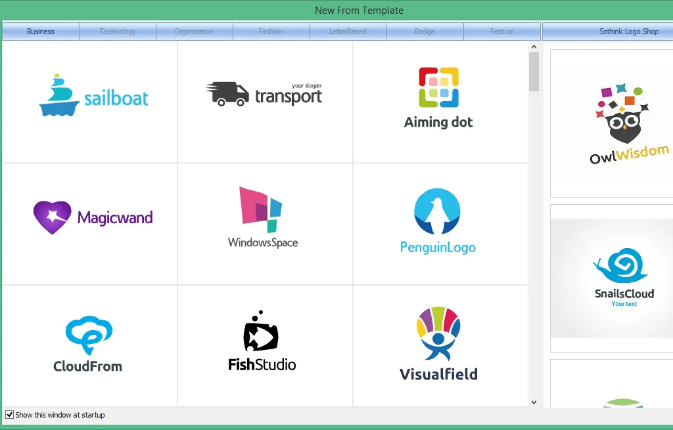The image size is (673, 430).
Task: Pick the Aiming dot logo template
Action: (440, 102)
